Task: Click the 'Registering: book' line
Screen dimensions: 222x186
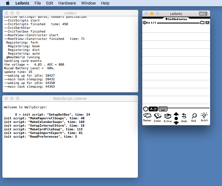Action: (24, 46)
